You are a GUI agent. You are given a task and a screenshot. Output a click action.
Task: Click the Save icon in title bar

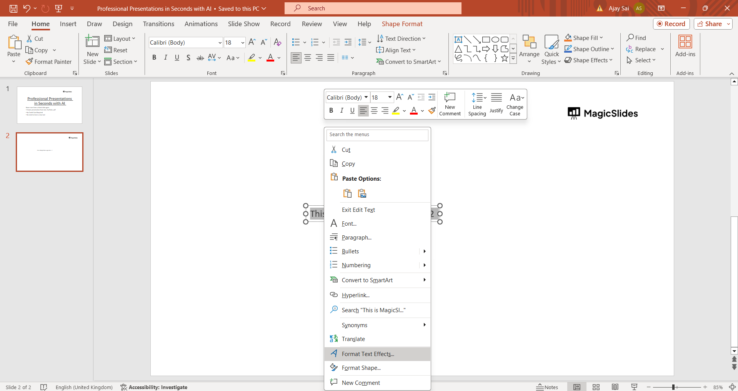13,8
